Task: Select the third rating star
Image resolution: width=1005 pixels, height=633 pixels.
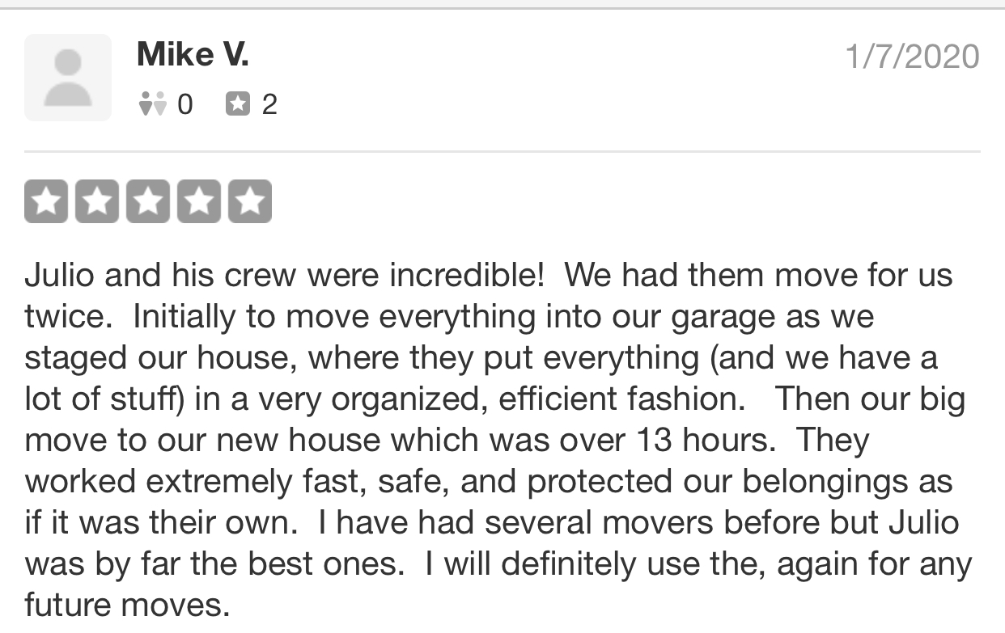Action: 148,201
